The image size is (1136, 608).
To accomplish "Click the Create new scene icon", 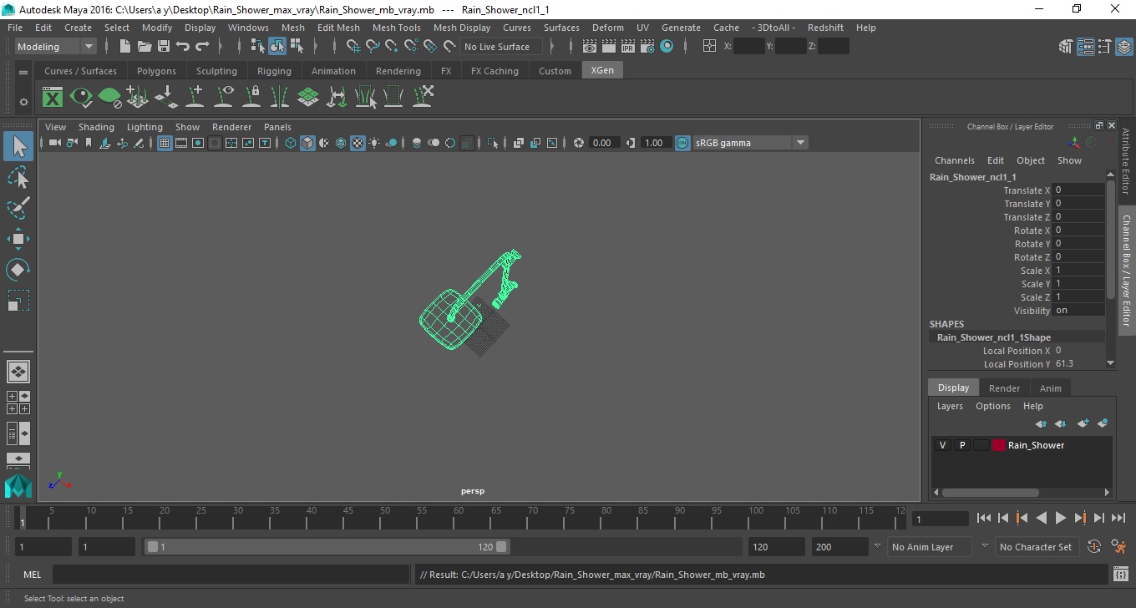I will coord(125,47).
